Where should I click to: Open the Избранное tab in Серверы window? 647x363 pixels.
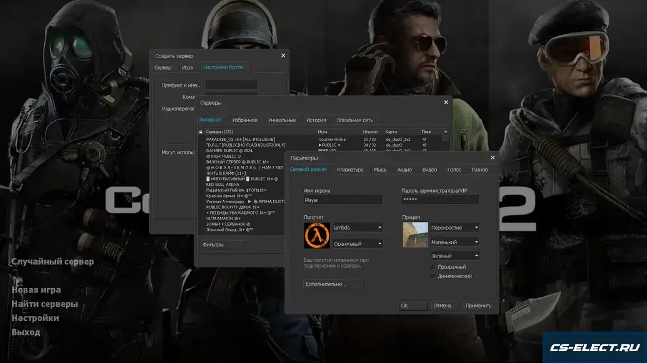point(244,120)
